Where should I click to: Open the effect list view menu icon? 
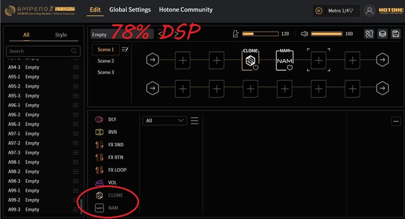click(x=194, y=121)
